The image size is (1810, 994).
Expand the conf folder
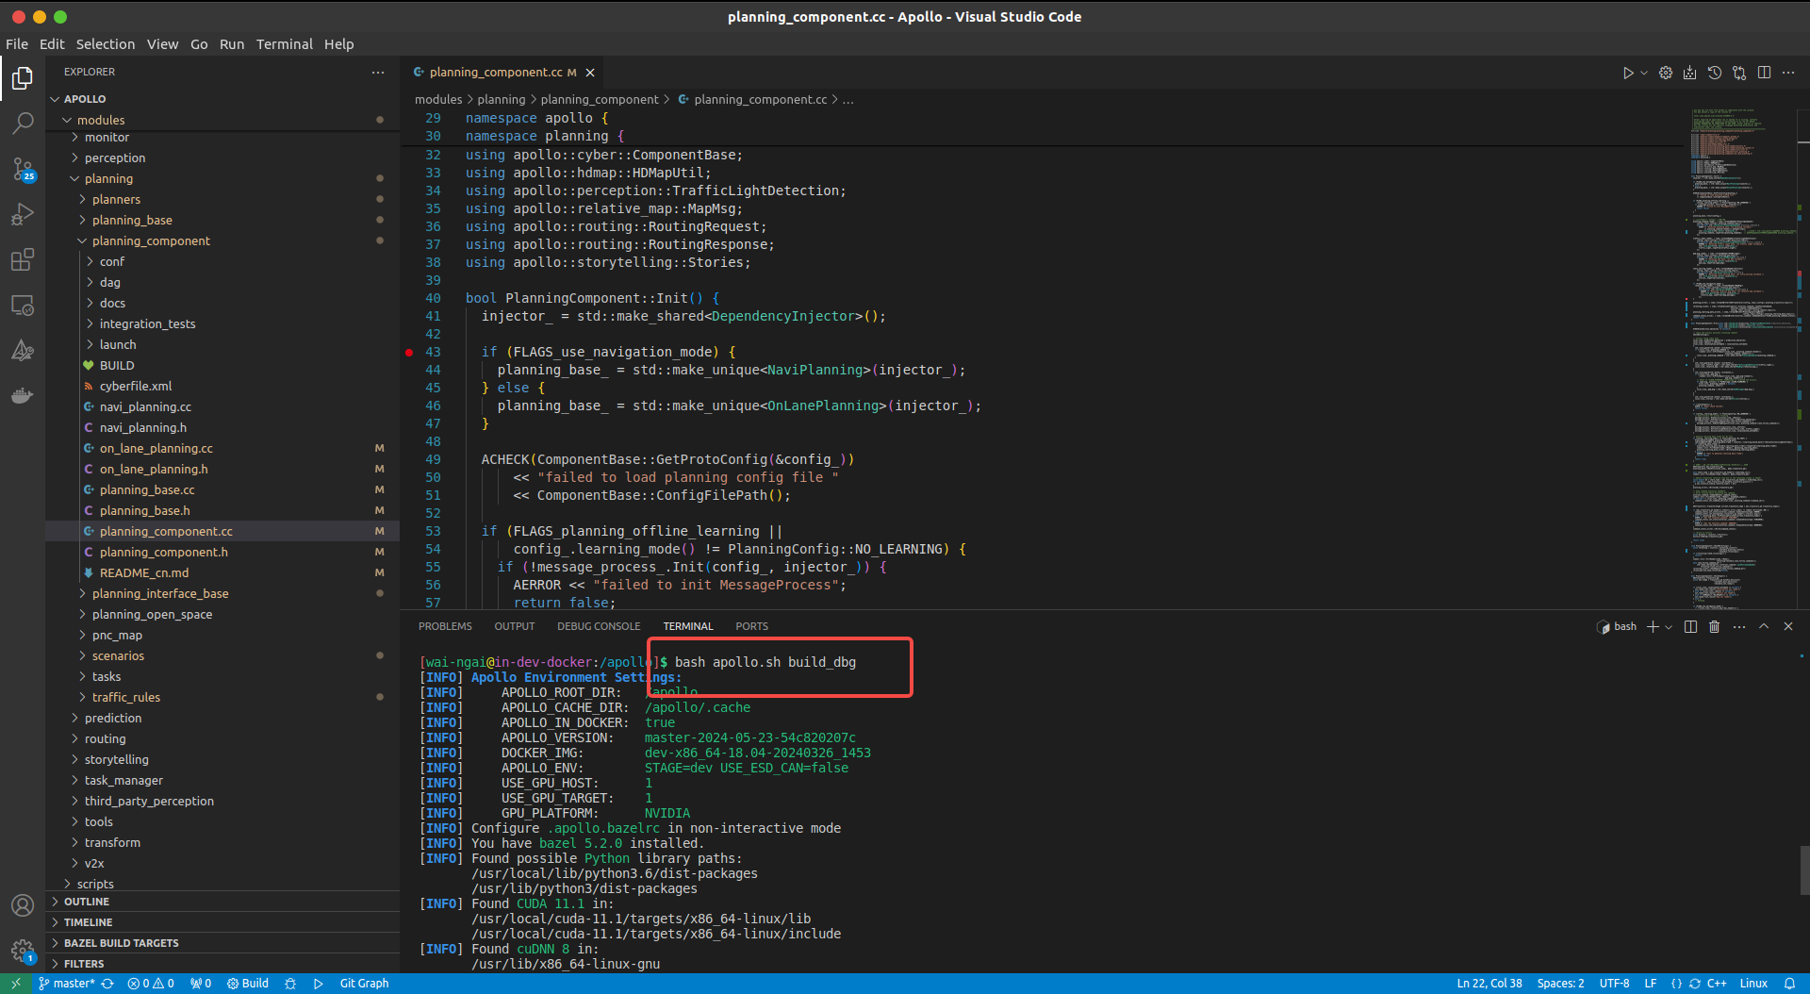pyautogui.click(x=112, y=261)
